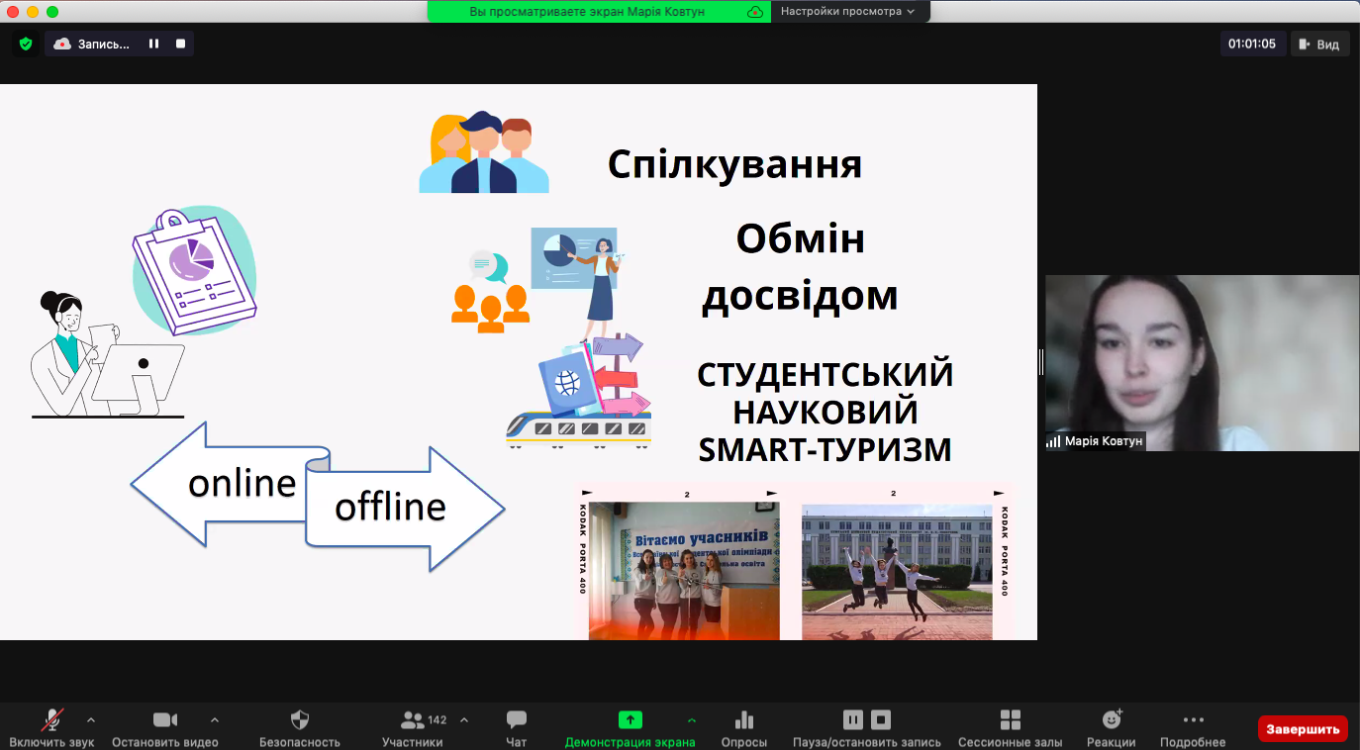The width and height of the screenshot is (1360, 750).
Task: Click the red Завершить end button
Action: [1302, 729]
